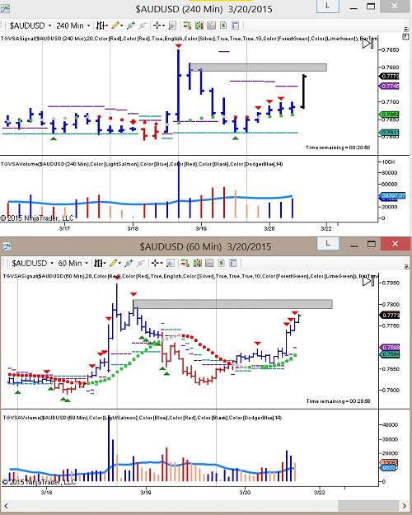This screenshot has height=515, width=412.
Task: Jump to latest bar arrow in 60 Min chart
Action: (x=368, y=281)
